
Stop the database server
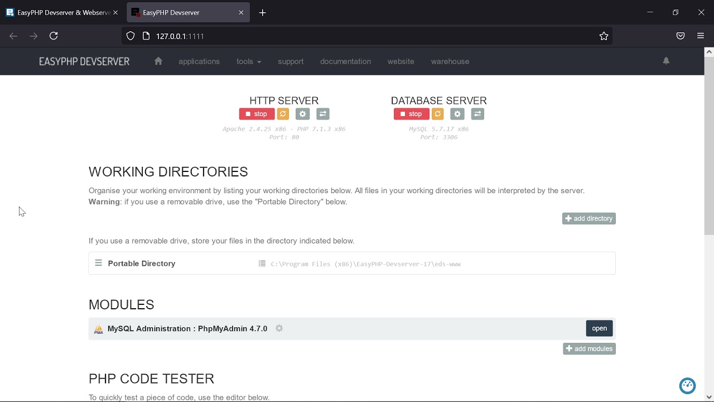click(412, 114)
